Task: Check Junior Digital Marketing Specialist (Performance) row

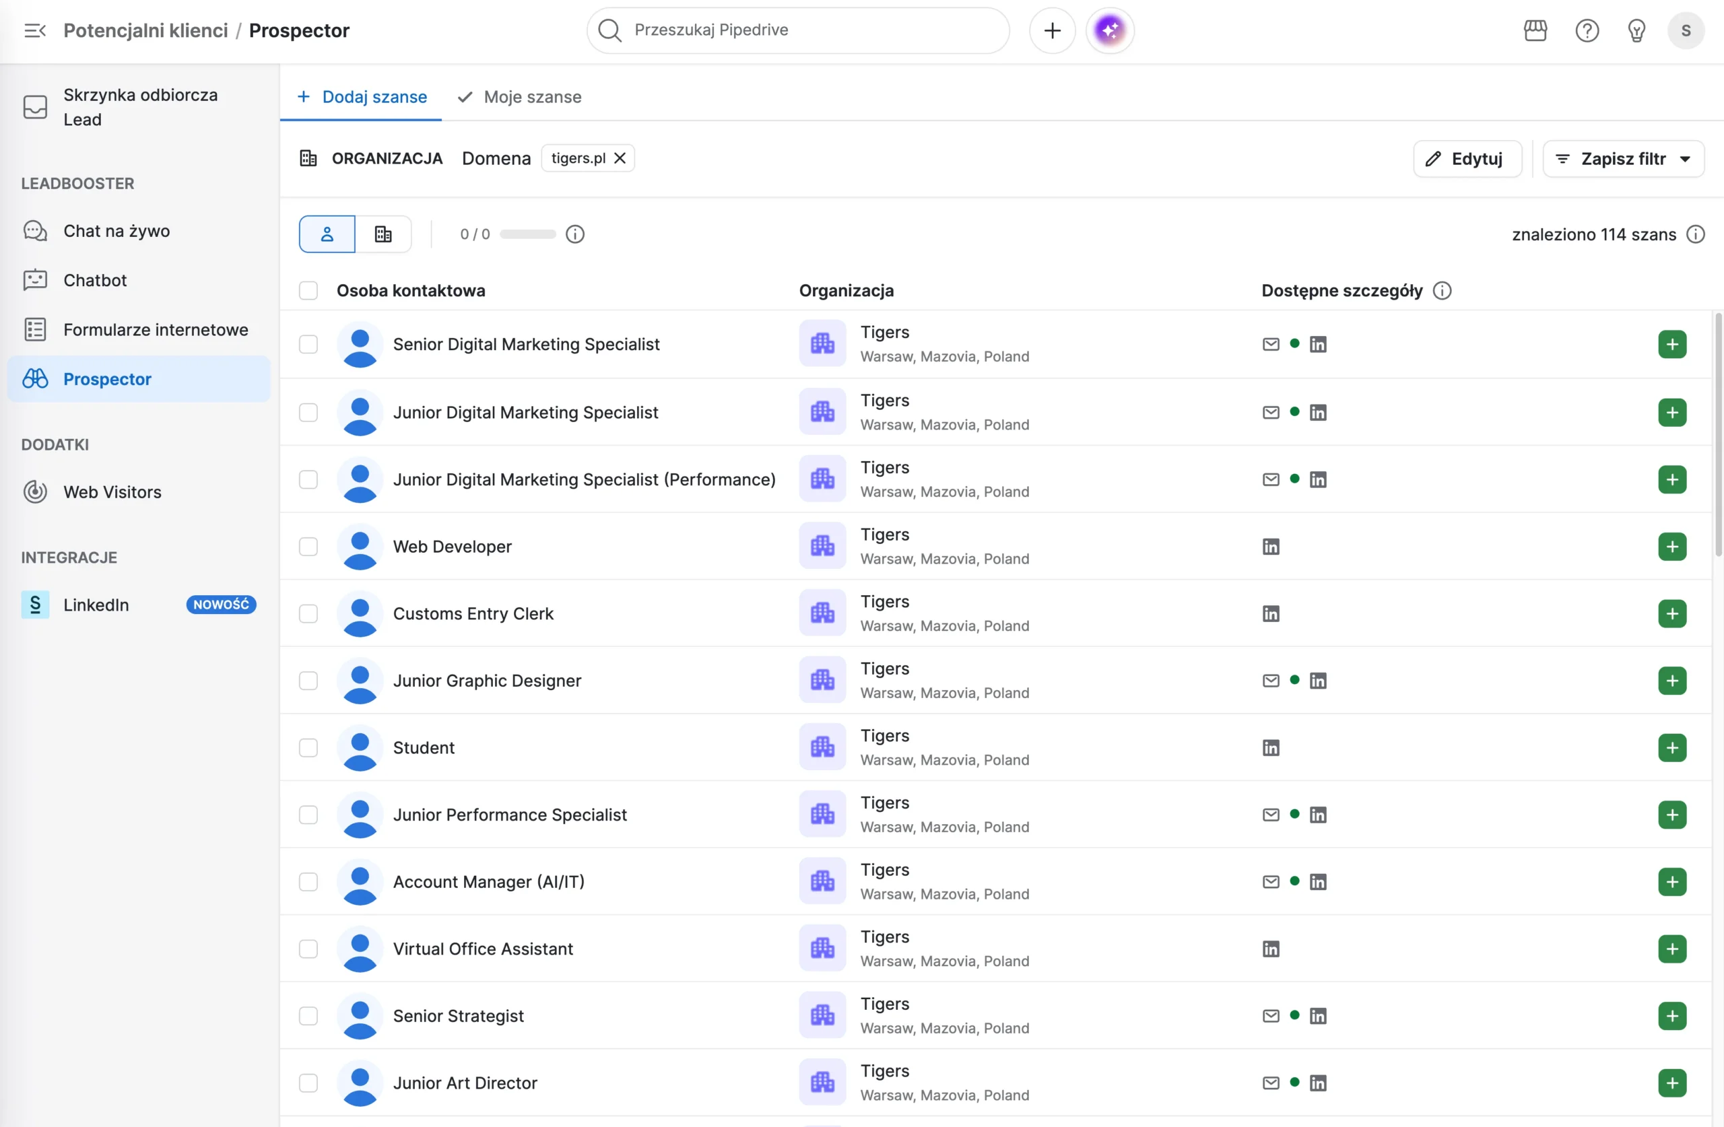Action: click(308, 479)
